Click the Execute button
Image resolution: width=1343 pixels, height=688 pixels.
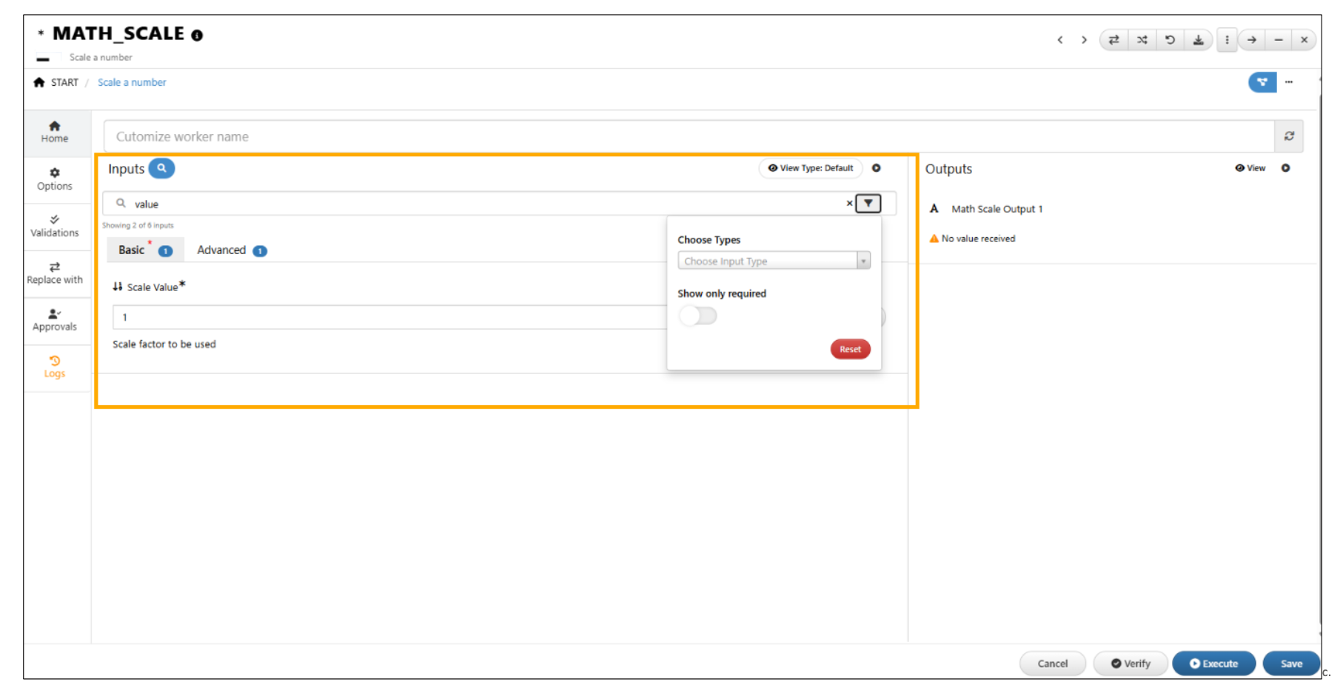click(1213, 664)
